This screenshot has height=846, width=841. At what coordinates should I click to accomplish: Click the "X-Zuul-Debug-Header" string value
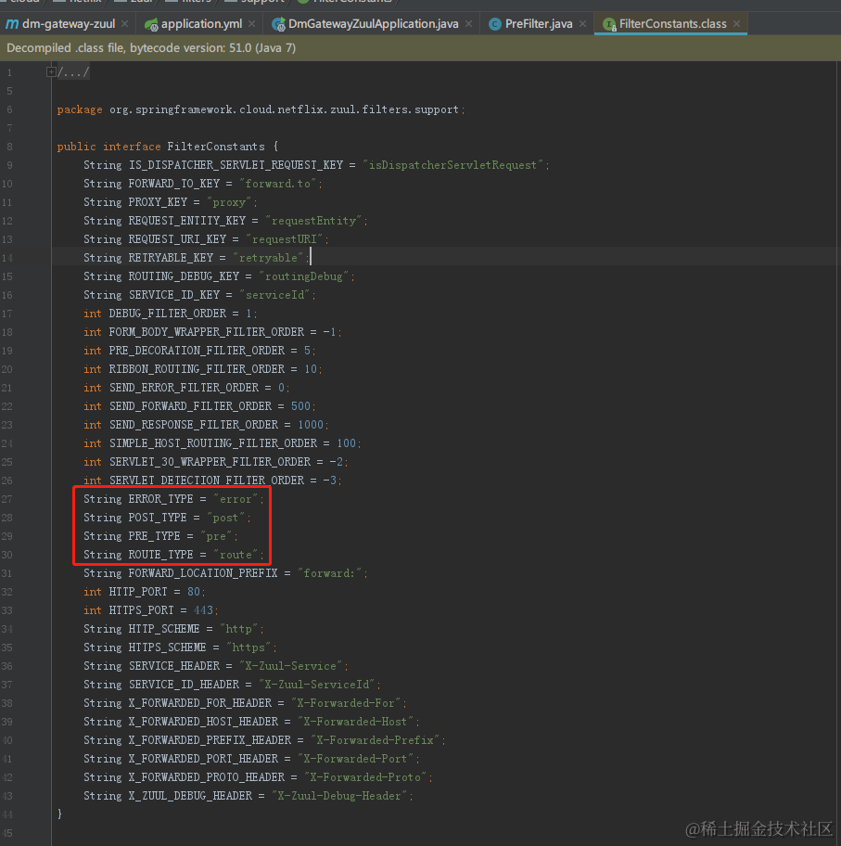340,796
